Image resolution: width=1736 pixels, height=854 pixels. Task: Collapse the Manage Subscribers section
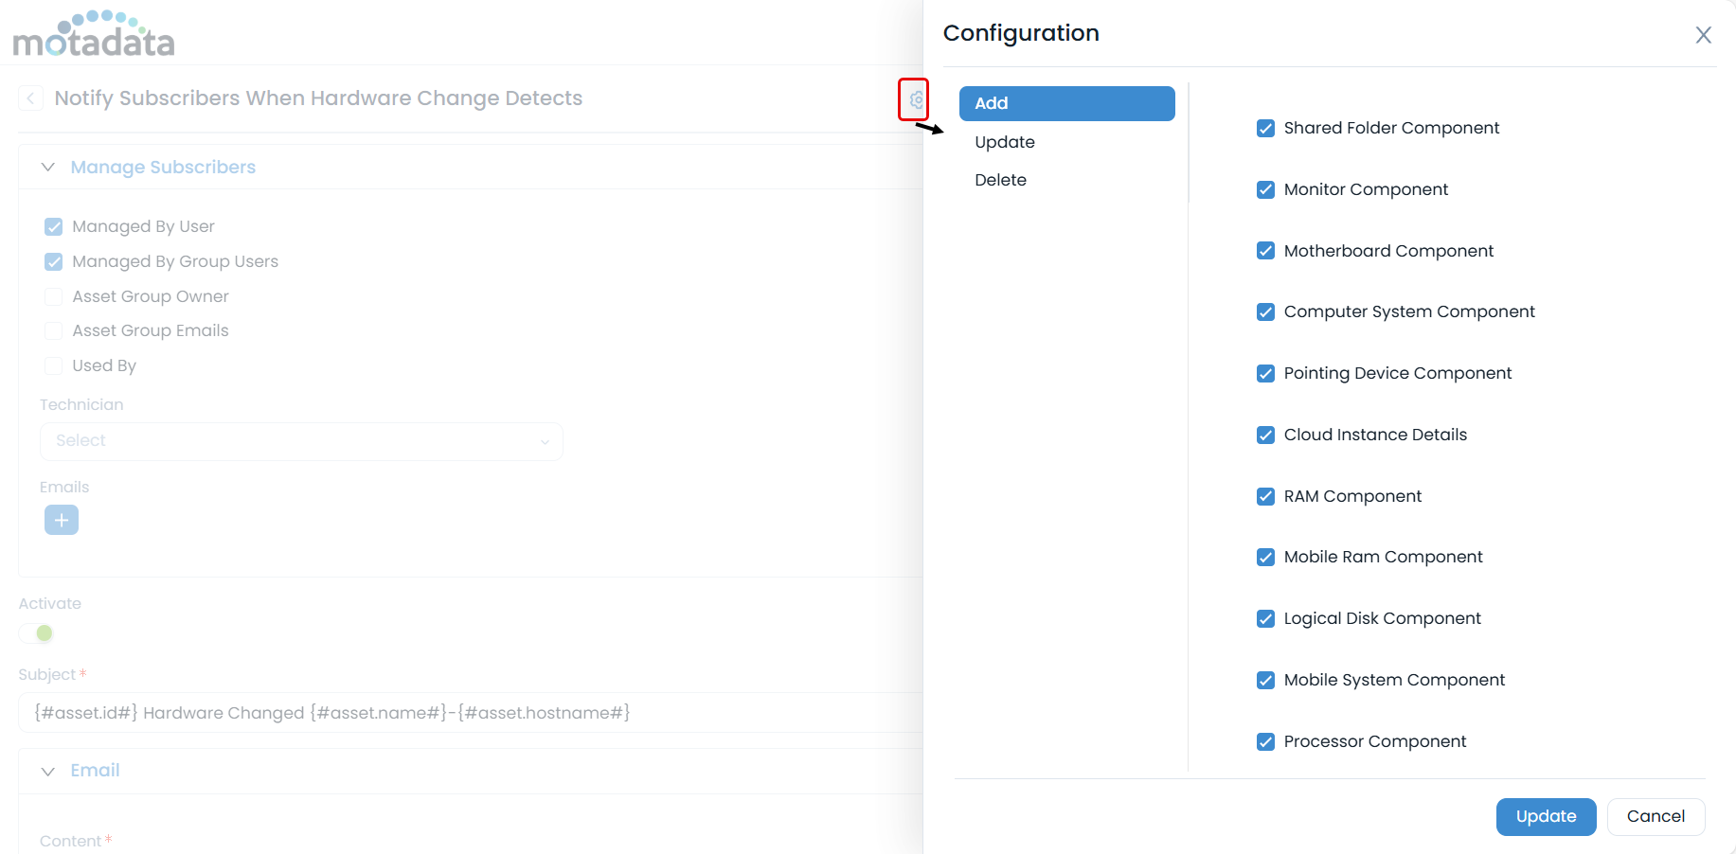47,167
